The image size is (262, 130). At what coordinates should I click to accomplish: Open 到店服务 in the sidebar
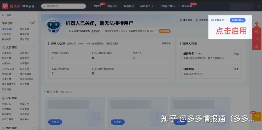click(x=7, y=89)
